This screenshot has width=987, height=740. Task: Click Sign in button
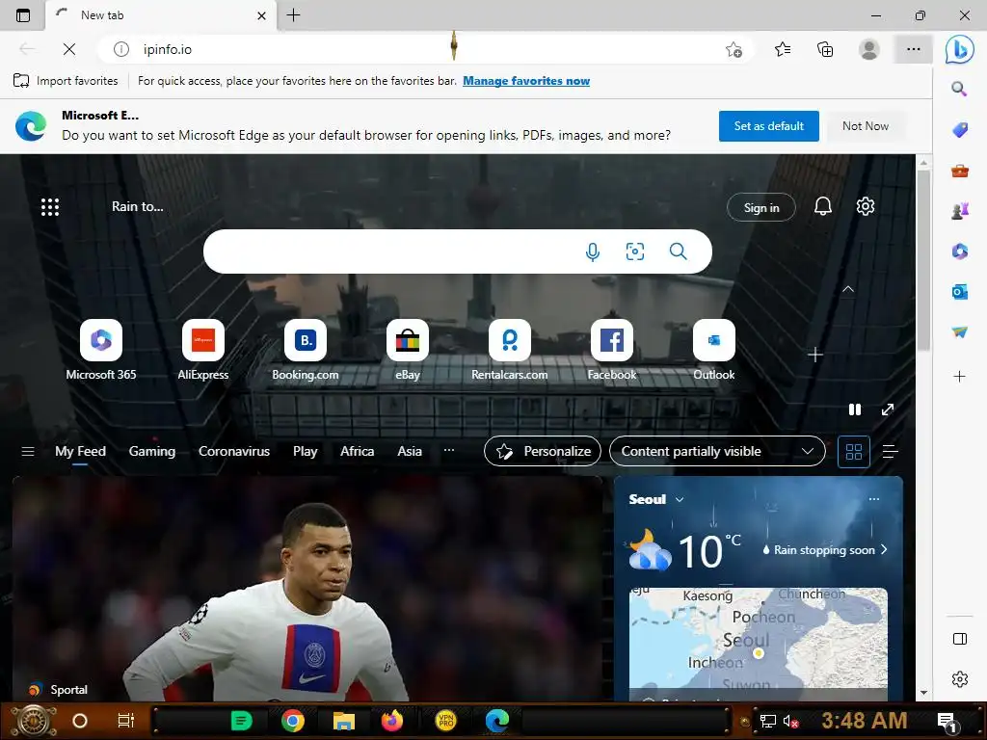761,208
